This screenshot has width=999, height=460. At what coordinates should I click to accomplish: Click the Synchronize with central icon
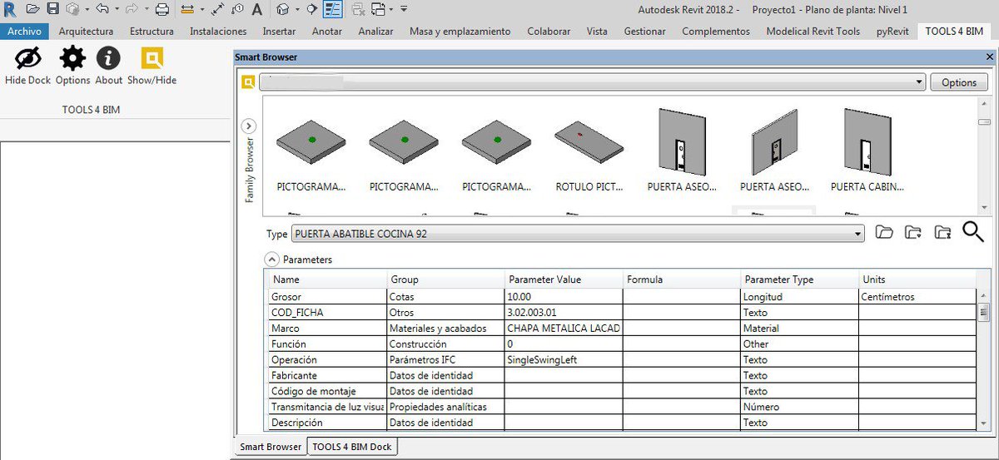[72, 9]
